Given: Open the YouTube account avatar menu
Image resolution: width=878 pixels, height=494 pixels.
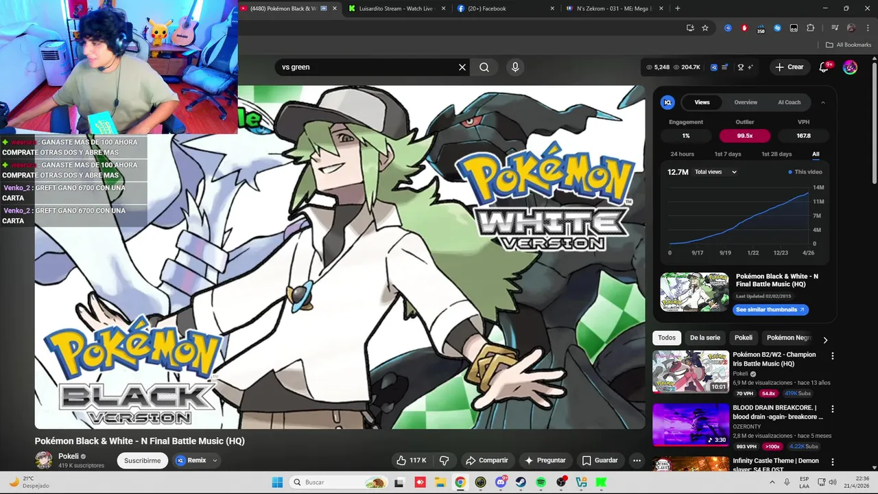Looking at the screenshot, I should (x=850, y=67).
